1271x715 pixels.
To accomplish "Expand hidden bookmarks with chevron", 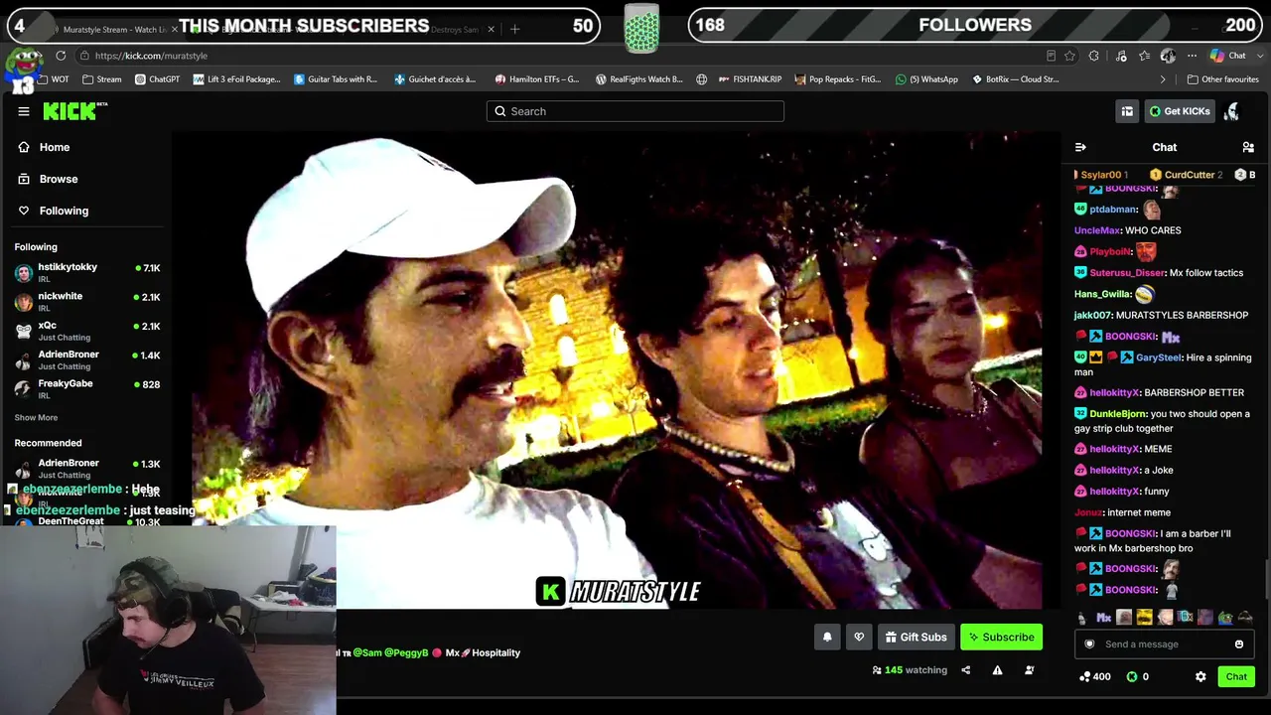I will tap(1163, 79).
